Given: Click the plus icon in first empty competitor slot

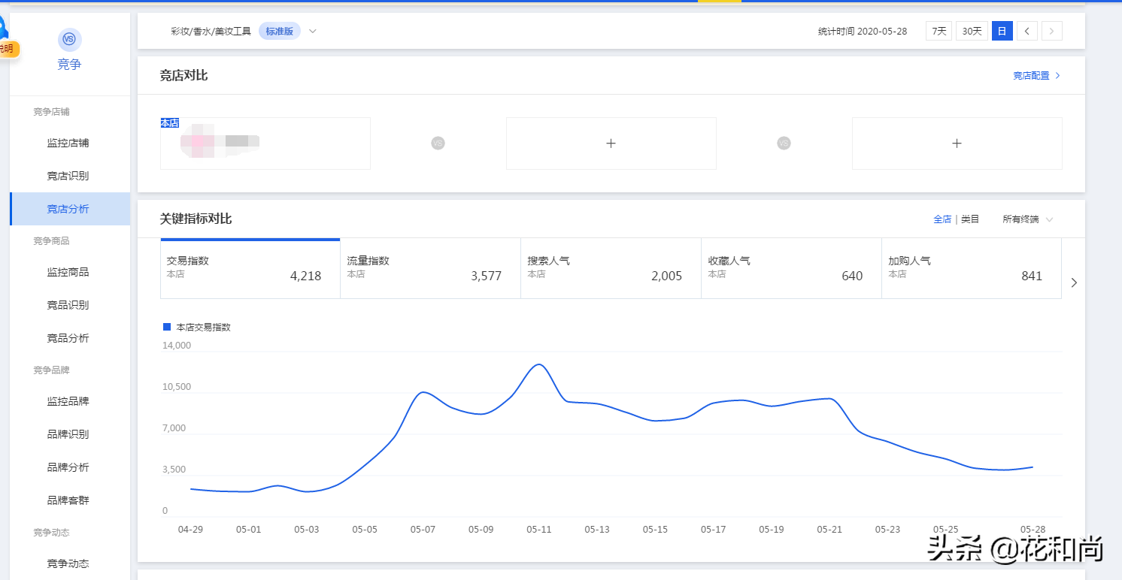Looking at the screenshot, I should pos(611,143).
